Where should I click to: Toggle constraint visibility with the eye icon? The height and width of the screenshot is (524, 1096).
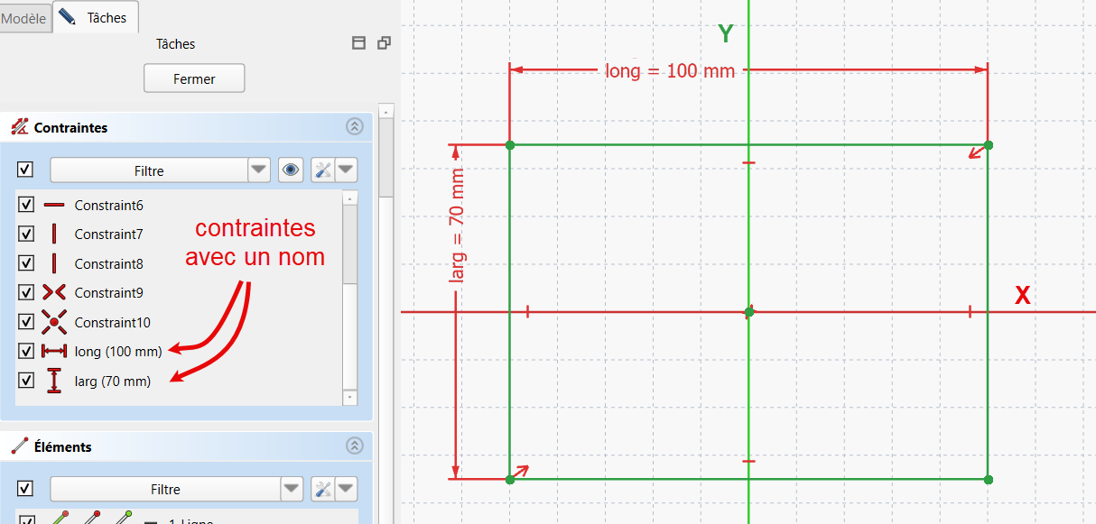click(x=291, y=170)
